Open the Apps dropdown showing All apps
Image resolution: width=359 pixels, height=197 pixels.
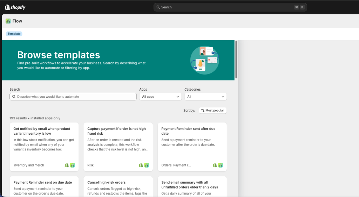click(x=160, y=97)
